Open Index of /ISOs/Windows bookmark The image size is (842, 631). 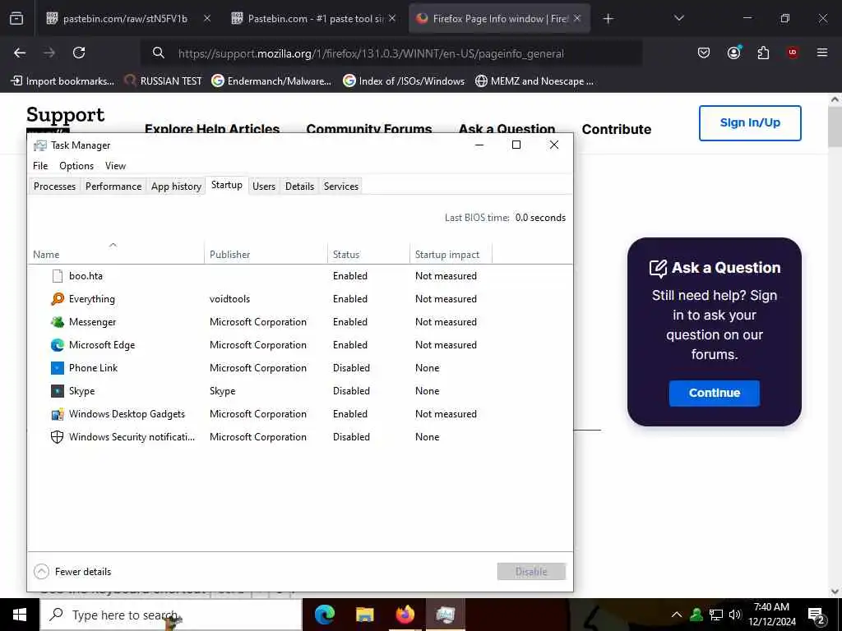[x=403, y=81]
